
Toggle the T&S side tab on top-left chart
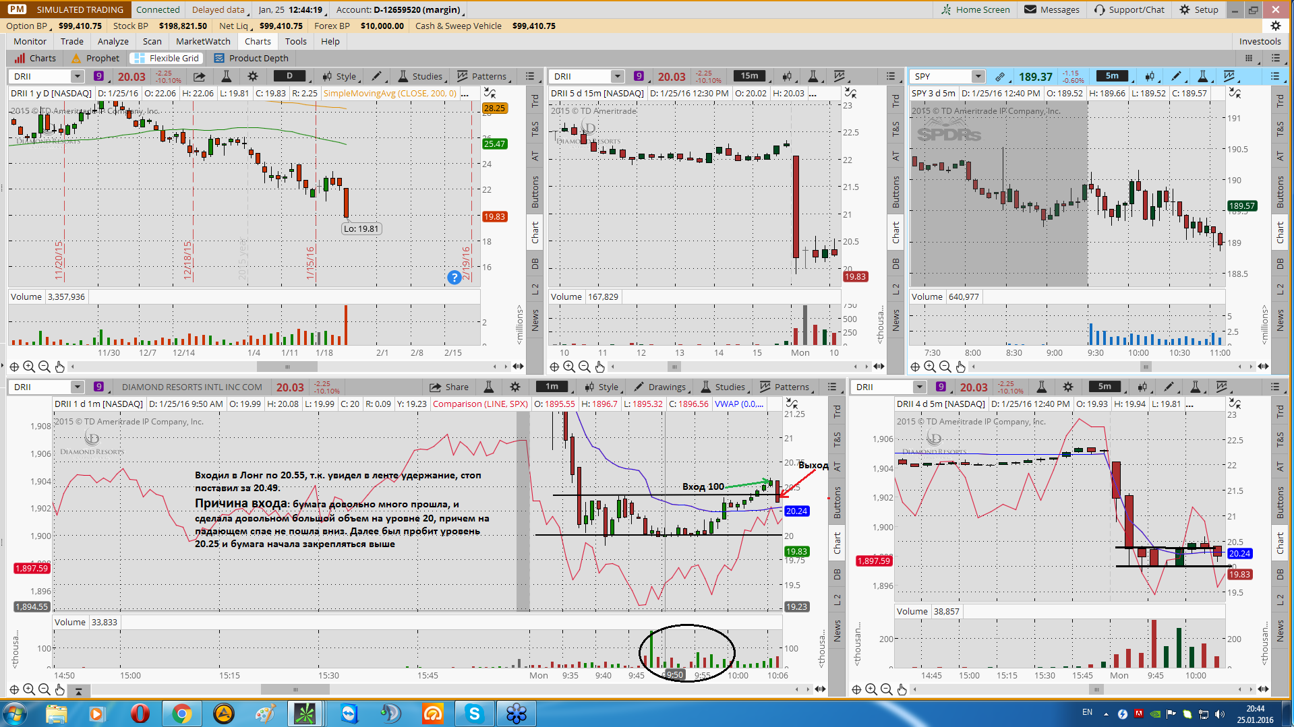[x=535, y=129]
